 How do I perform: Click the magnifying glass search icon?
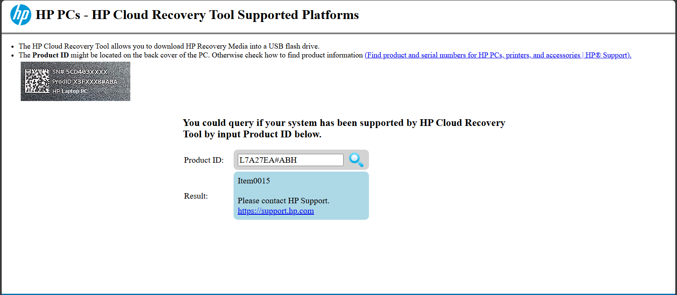coord(356,160)
